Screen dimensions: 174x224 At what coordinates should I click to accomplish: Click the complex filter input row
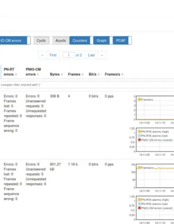click(87, 85)
